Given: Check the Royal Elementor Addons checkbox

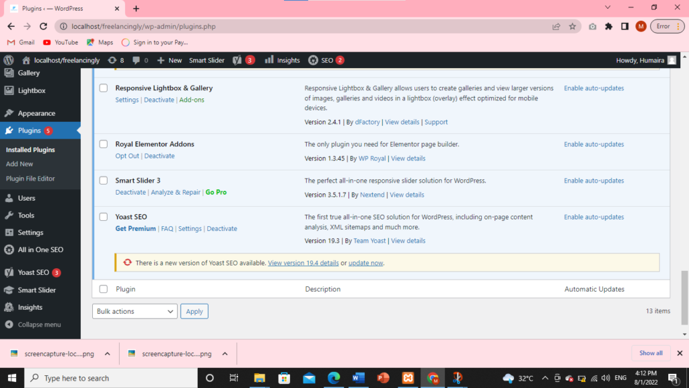Looking at the screenshot, I should point(103,144).
